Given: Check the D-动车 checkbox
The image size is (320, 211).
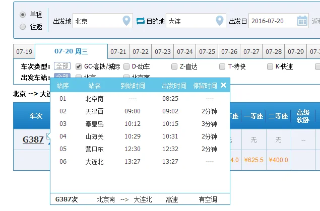Looking at the screenshot, I should point(126,66).
